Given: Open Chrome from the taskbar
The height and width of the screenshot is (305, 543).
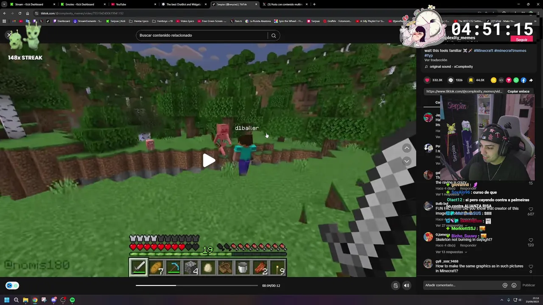Looking at the screenshot, I should tap(35, 300).
